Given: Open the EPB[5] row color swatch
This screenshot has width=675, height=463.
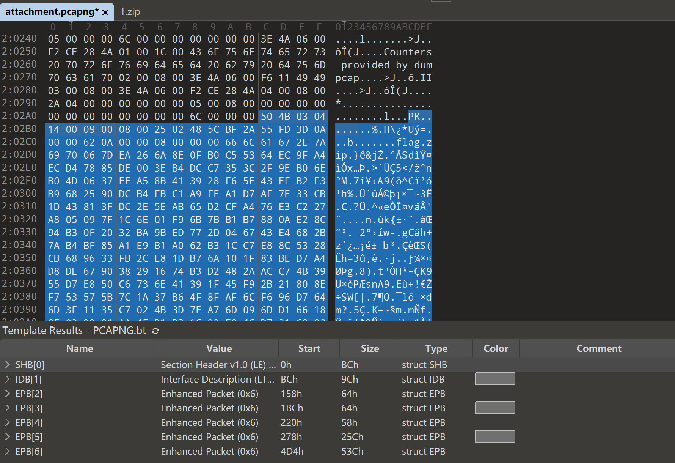Looking at the screenshot, I should (495, 436).
